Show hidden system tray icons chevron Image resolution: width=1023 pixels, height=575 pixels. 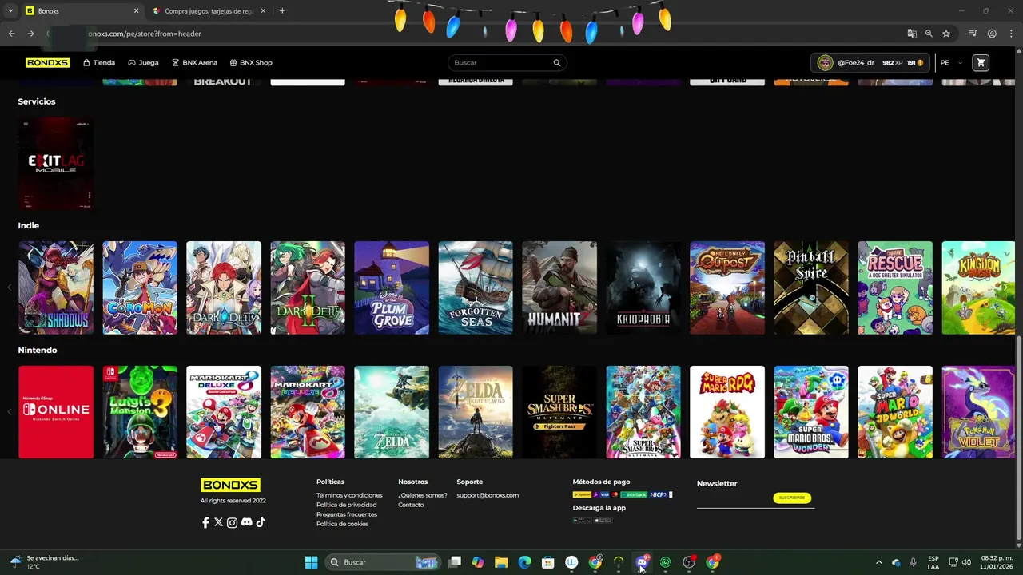878,562
